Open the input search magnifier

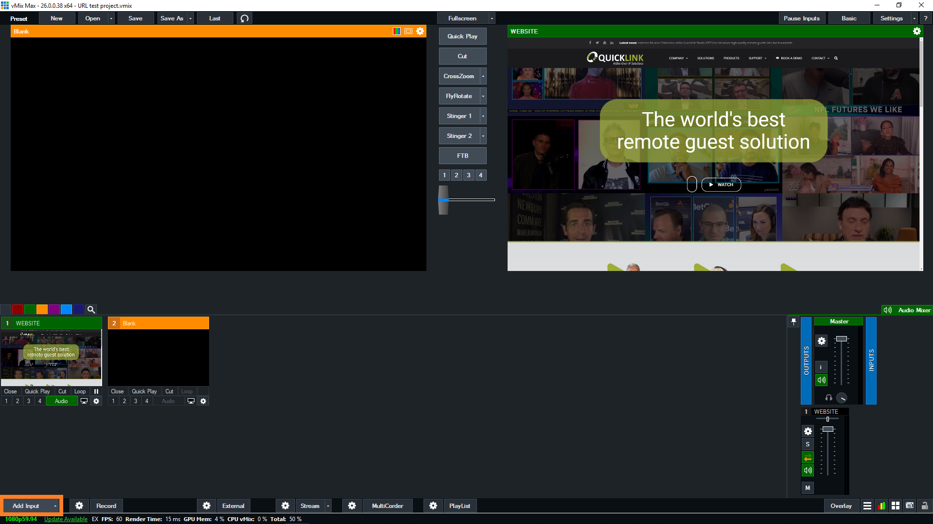click(x=91, y=309)
